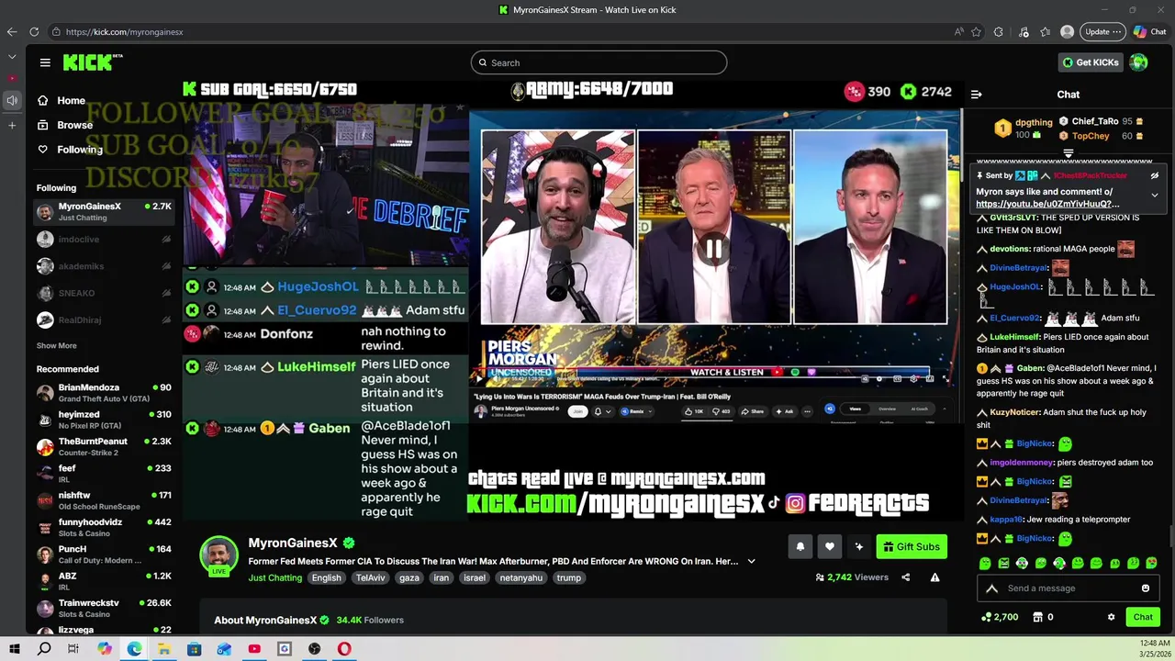Open browser media control icon

1024,31
